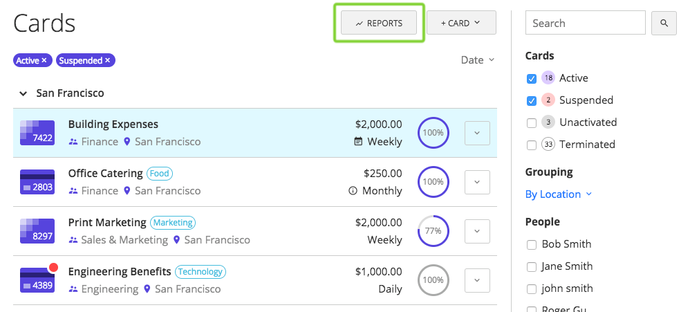Click the + Card button
The height and width of the screenshot is (312, 690).
pyautogui.click(x=461, y=23)
